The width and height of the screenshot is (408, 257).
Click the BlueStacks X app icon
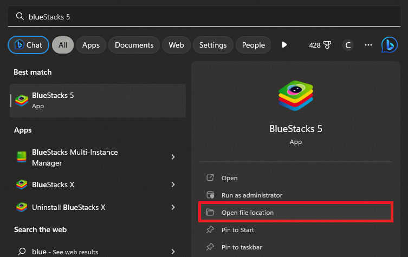pos(22,184)
